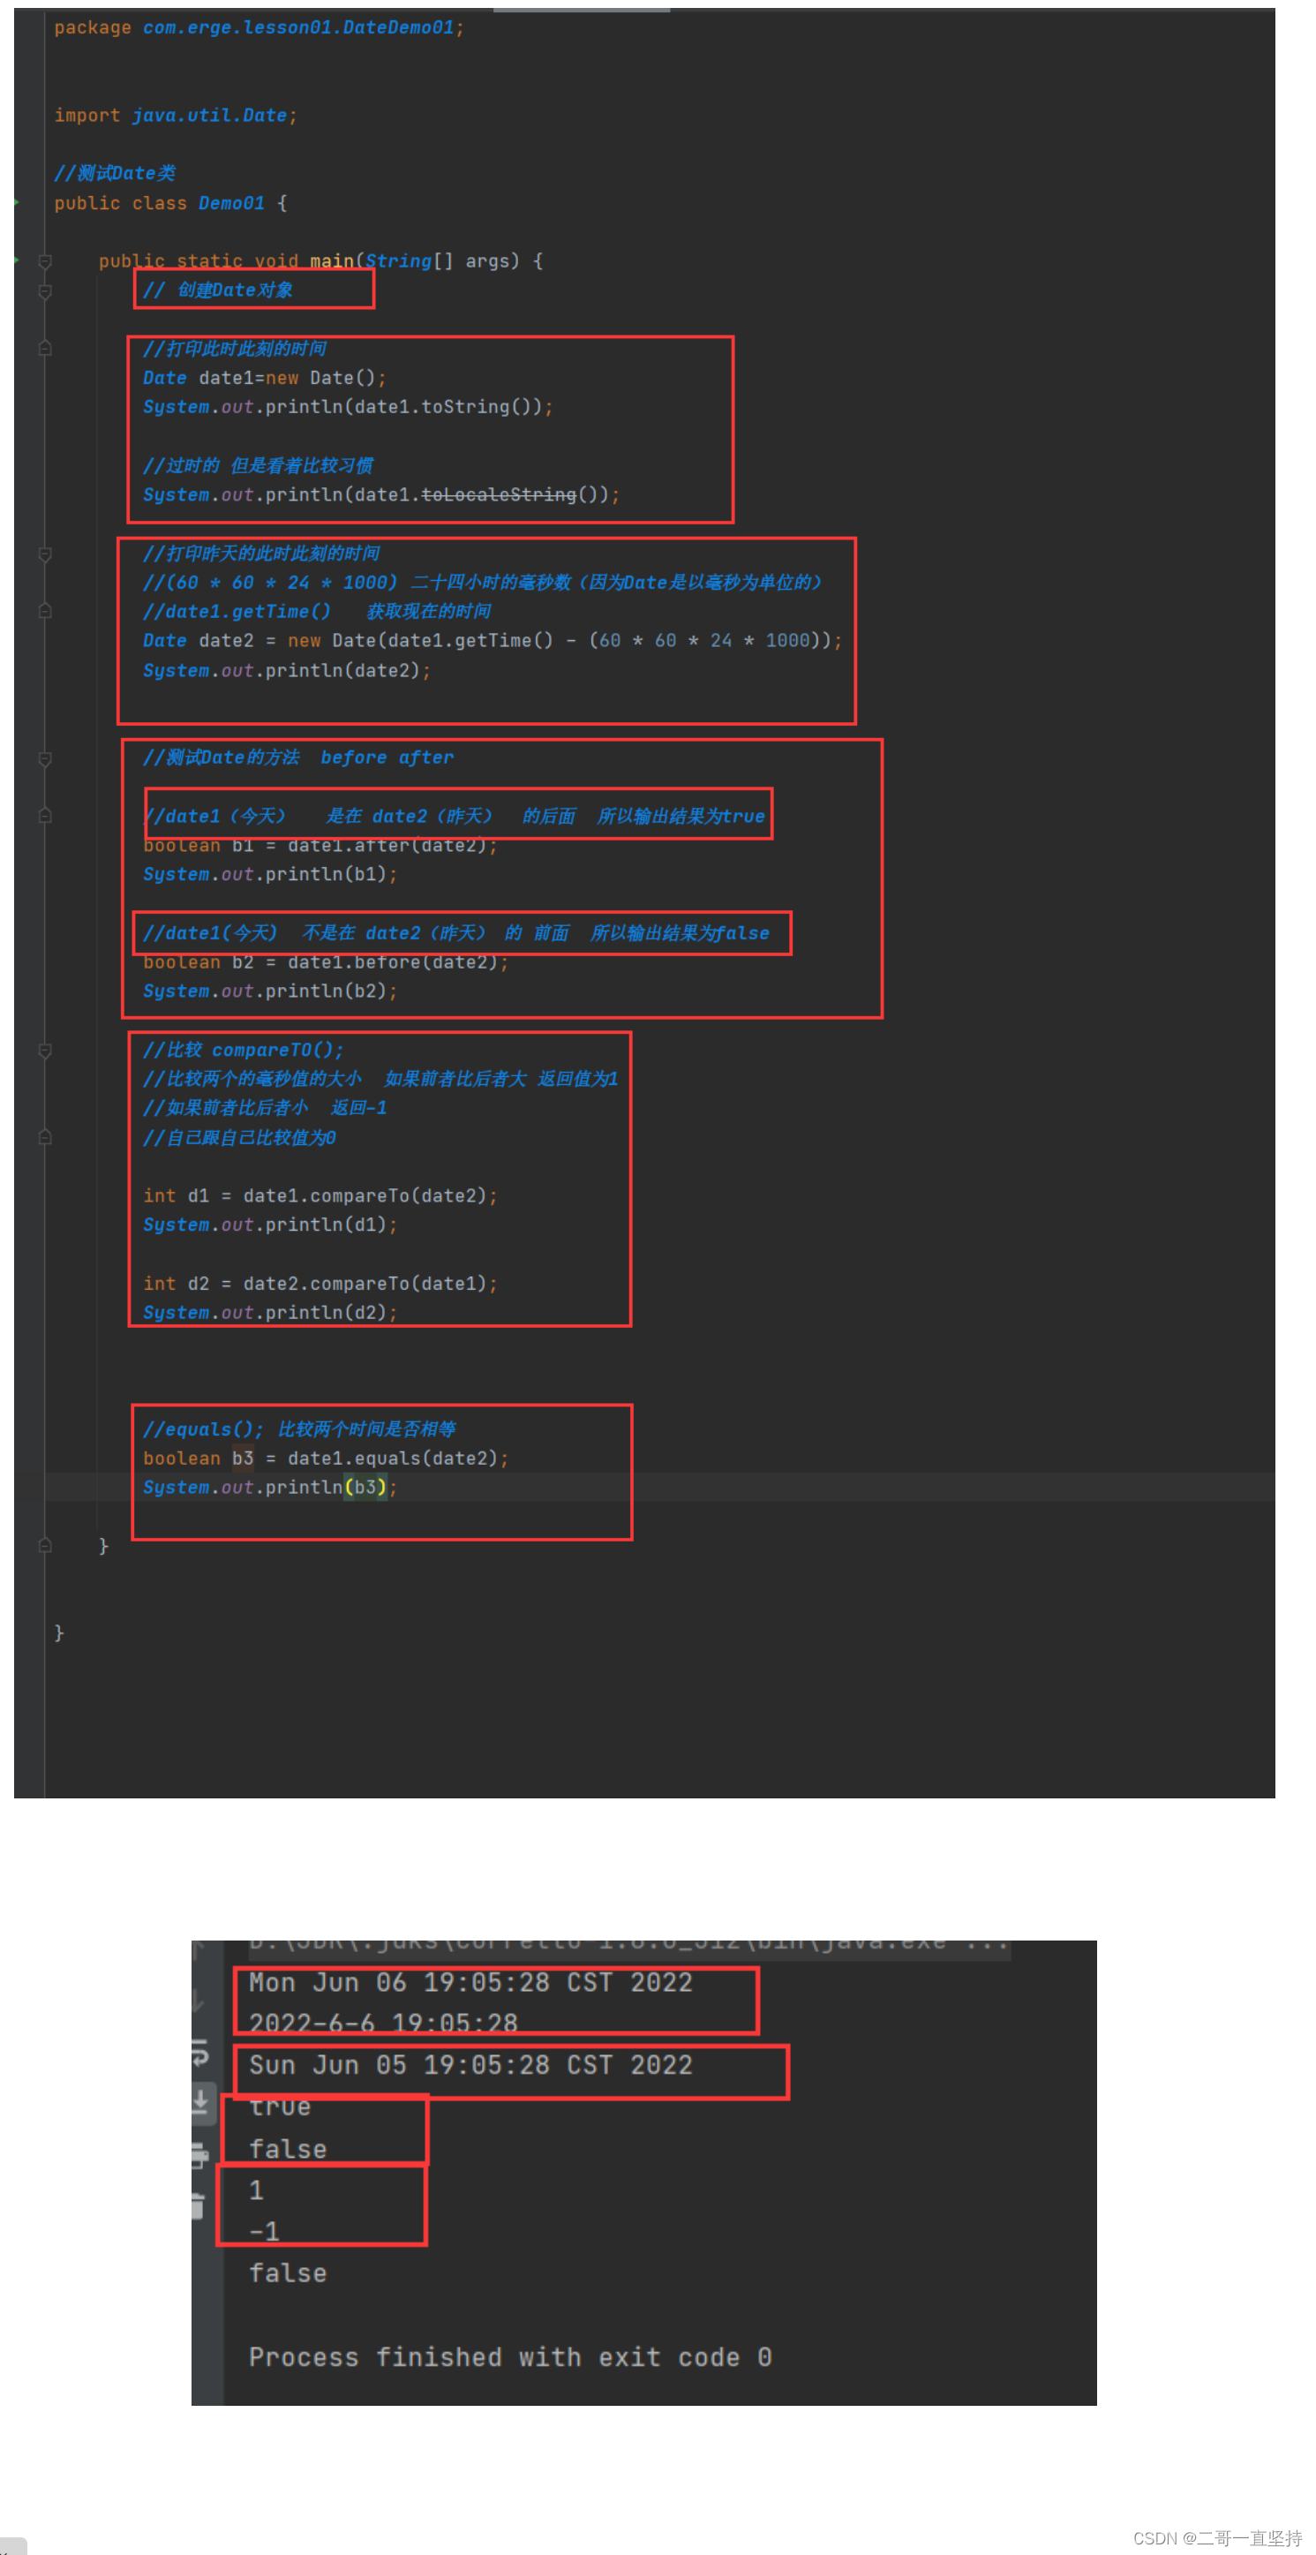This screenshot has width=1316, height=2555.
Task: Click the println(b1) line
Action: pos(270,874)
